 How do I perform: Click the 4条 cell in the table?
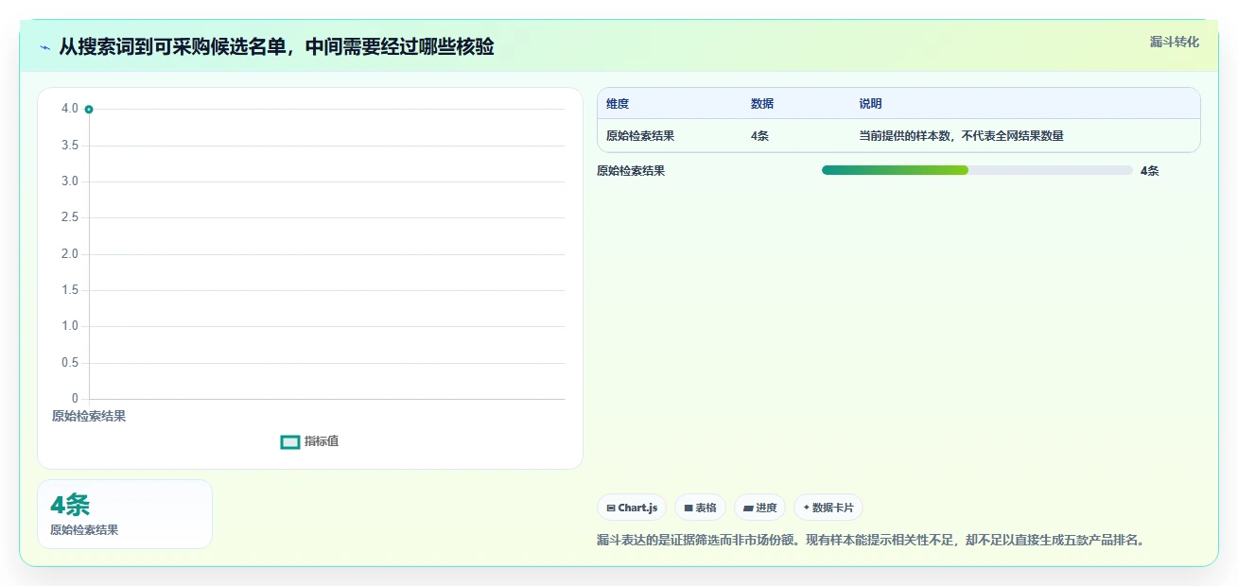(x=759, y=136)
